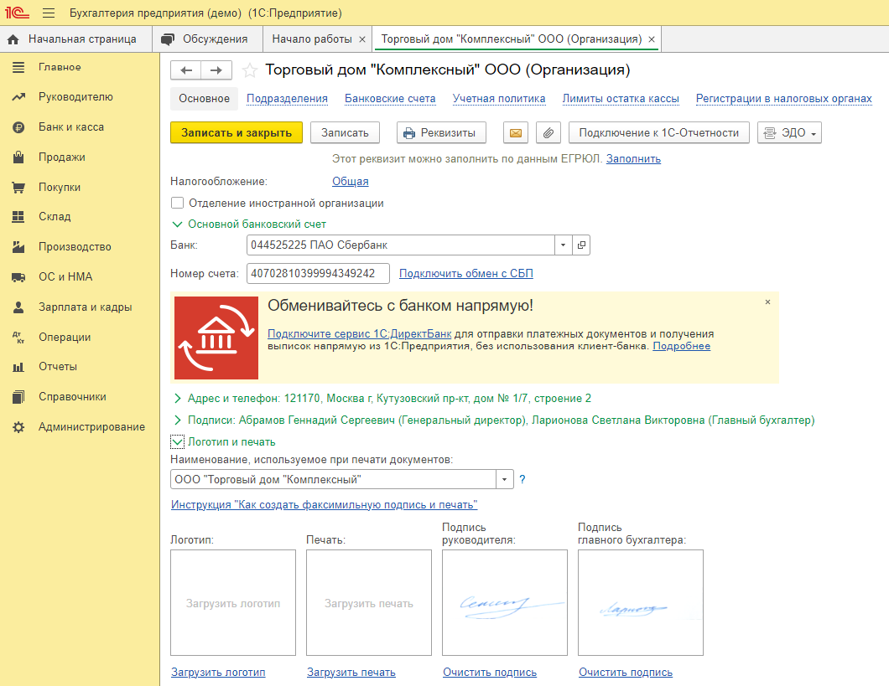Viewport: 889px width, 686px height.
Task: Open Администрирование gear icon
Action: (x=18, y=427)
